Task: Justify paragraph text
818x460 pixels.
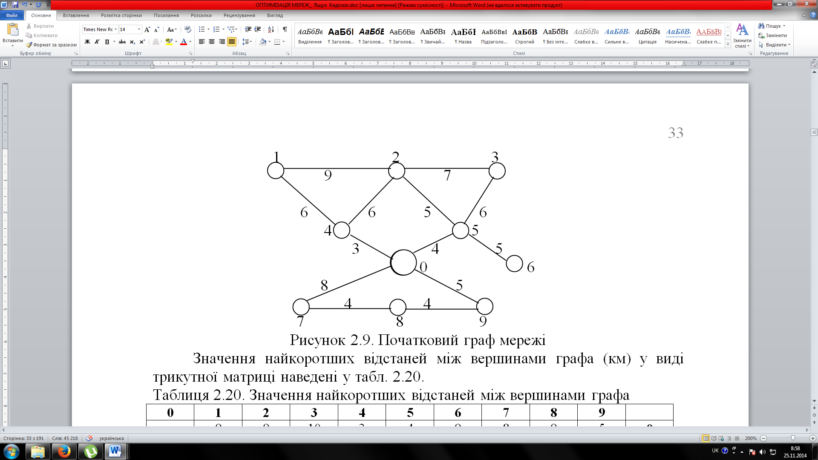Action: click(x=232, y=42)
